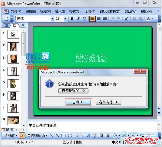The width and height of the screenshot is (162, 147).
Task: Open the 帮助(H) menu
Action: click(146, 11)
